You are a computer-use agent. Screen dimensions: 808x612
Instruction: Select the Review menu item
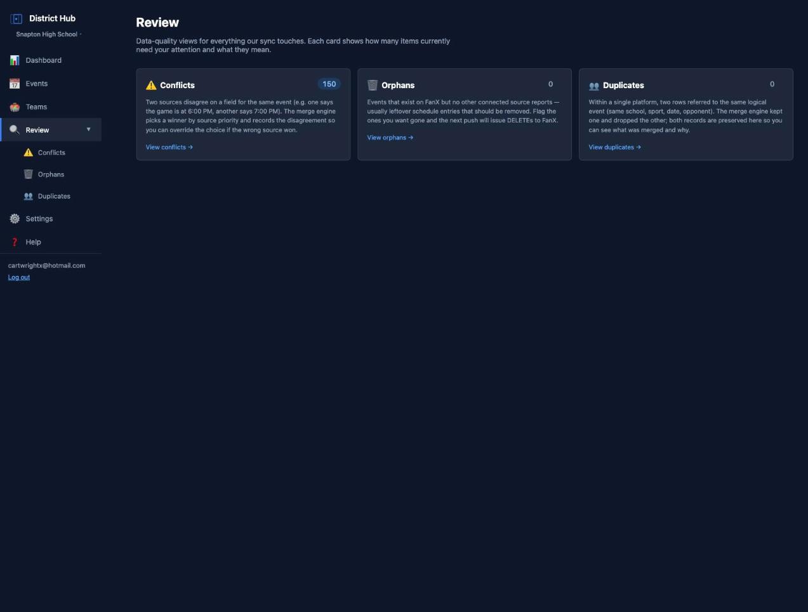(51, 130)
